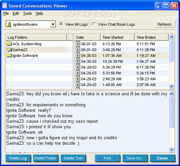The height and width of the screenshot is (166, 180).
Task: Select the Ignite Software folder name
Action: (x=25, y=56)
